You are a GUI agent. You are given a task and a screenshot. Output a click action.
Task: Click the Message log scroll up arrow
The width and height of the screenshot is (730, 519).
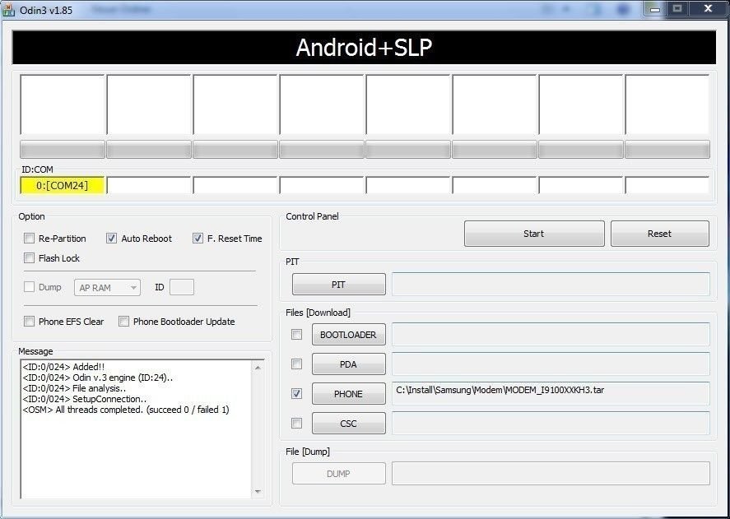[x=258, y=368]
